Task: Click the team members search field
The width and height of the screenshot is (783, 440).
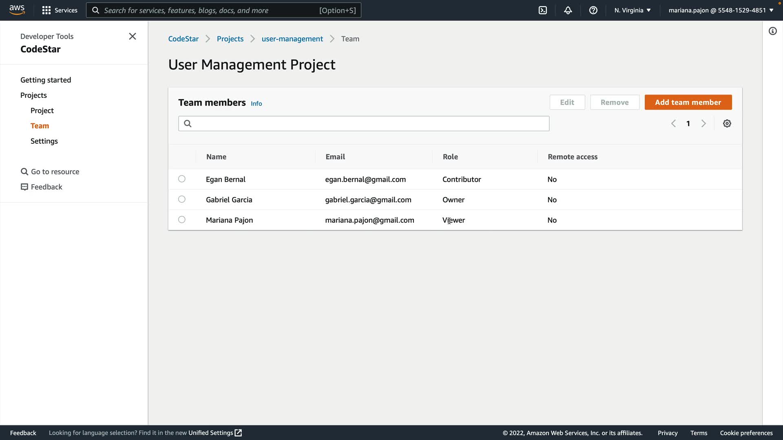Action: tap(363, 123)
